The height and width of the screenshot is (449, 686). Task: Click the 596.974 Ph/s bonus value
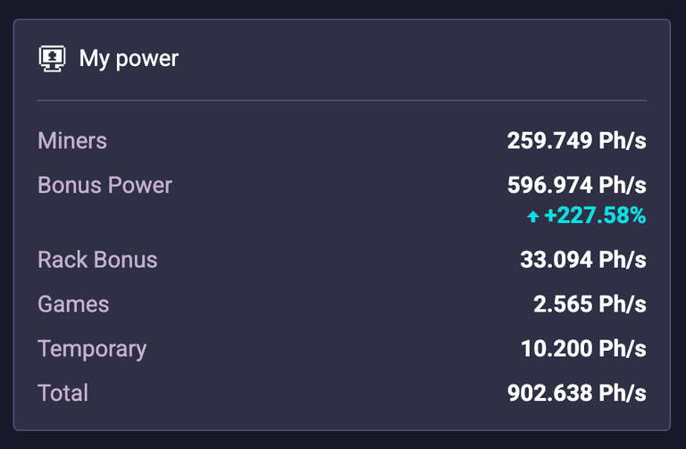pos(577,185)
